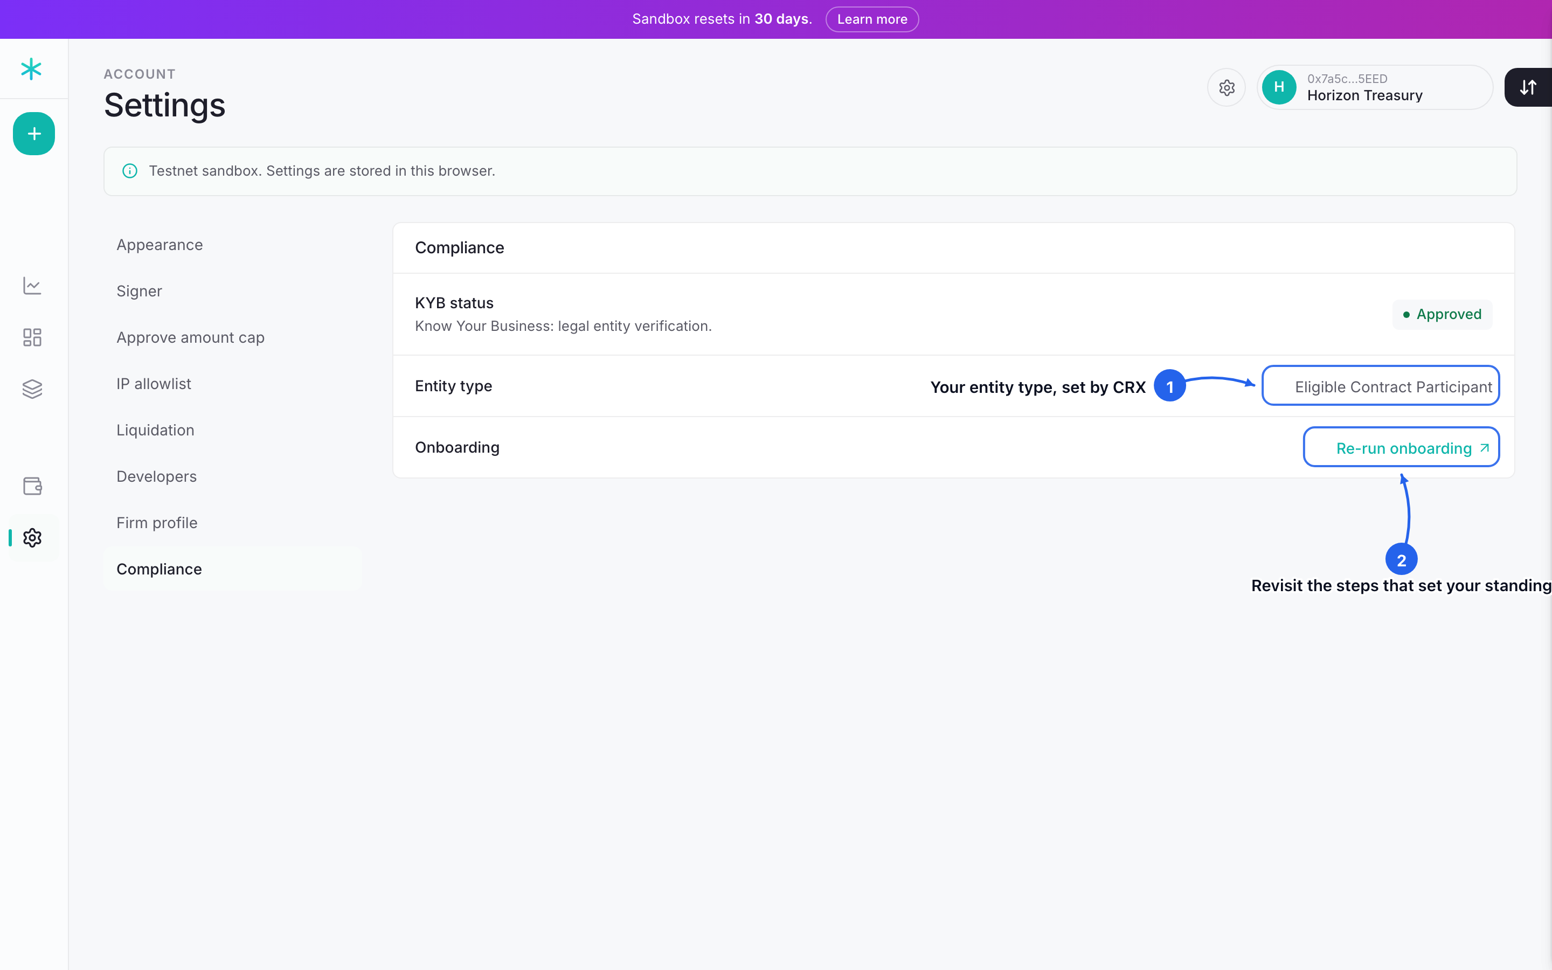Screen dimensions: 1552x970
Task: Click the Learn more banner button
Action: (871, 19)
